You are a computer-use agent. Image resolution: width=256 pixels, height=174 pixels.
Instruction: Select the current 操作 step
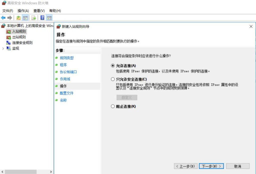pyautogui.click(x=63, y=86)
